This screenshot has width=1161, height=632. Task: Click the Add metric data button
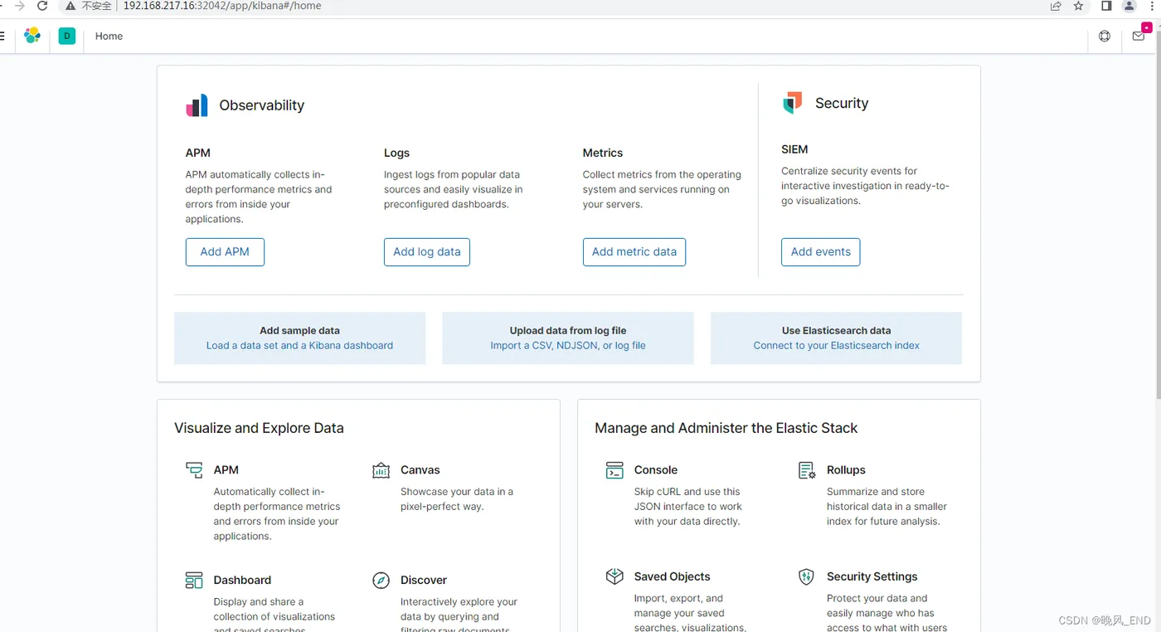click(634, 252)
